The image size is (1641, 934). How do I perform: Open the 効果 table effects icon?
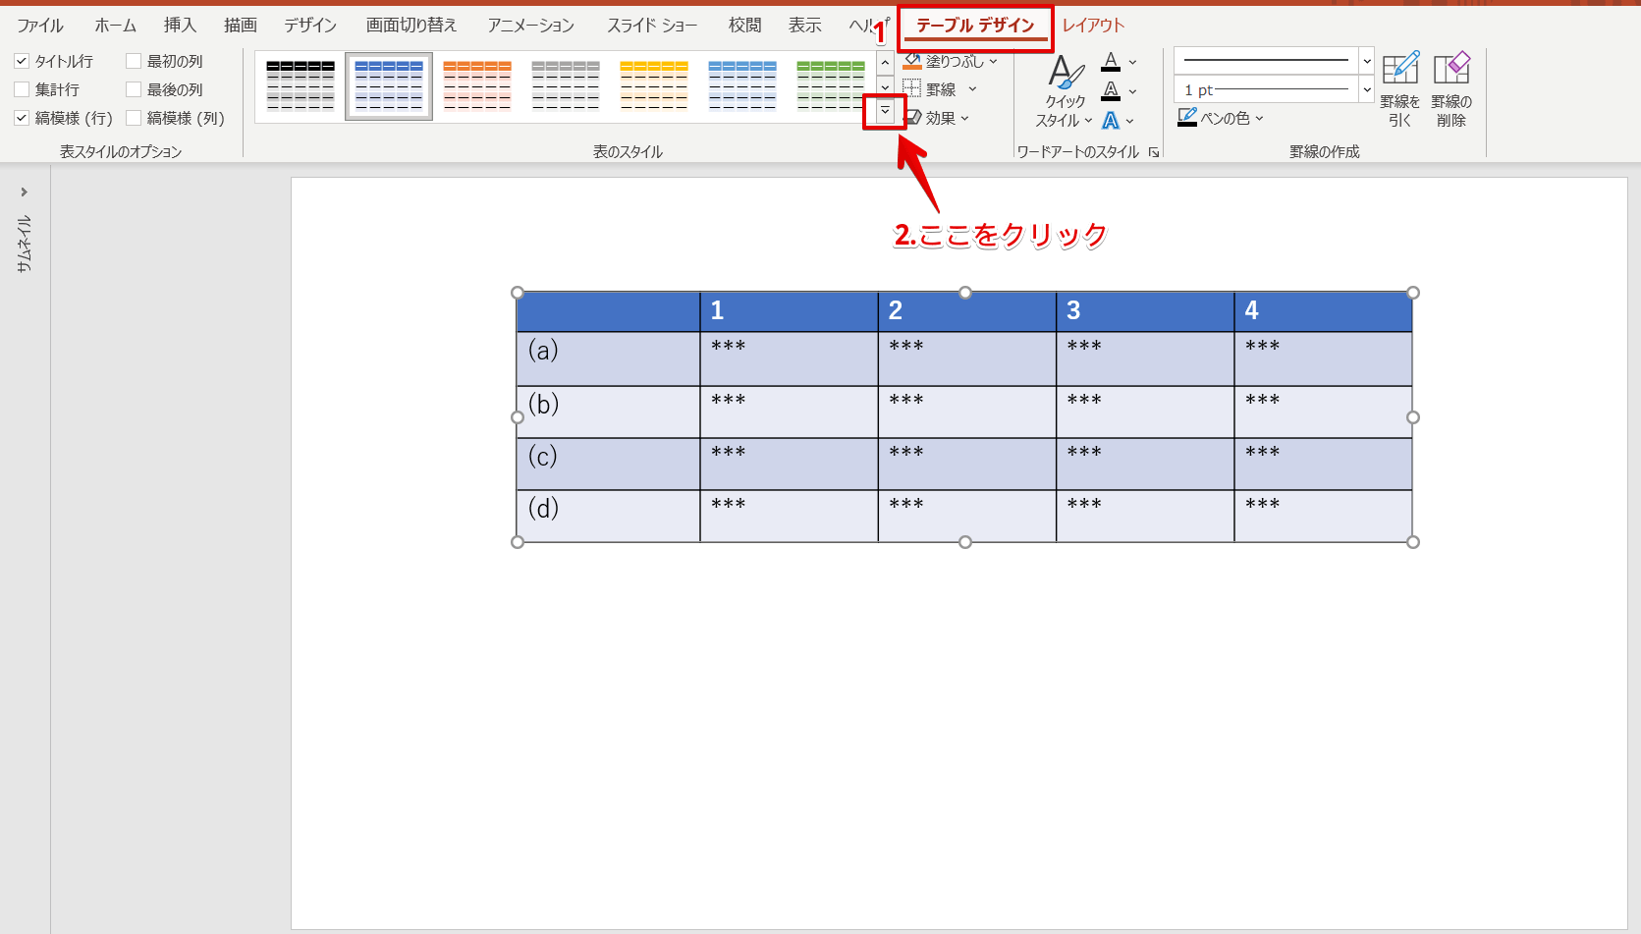click(912, 118)
